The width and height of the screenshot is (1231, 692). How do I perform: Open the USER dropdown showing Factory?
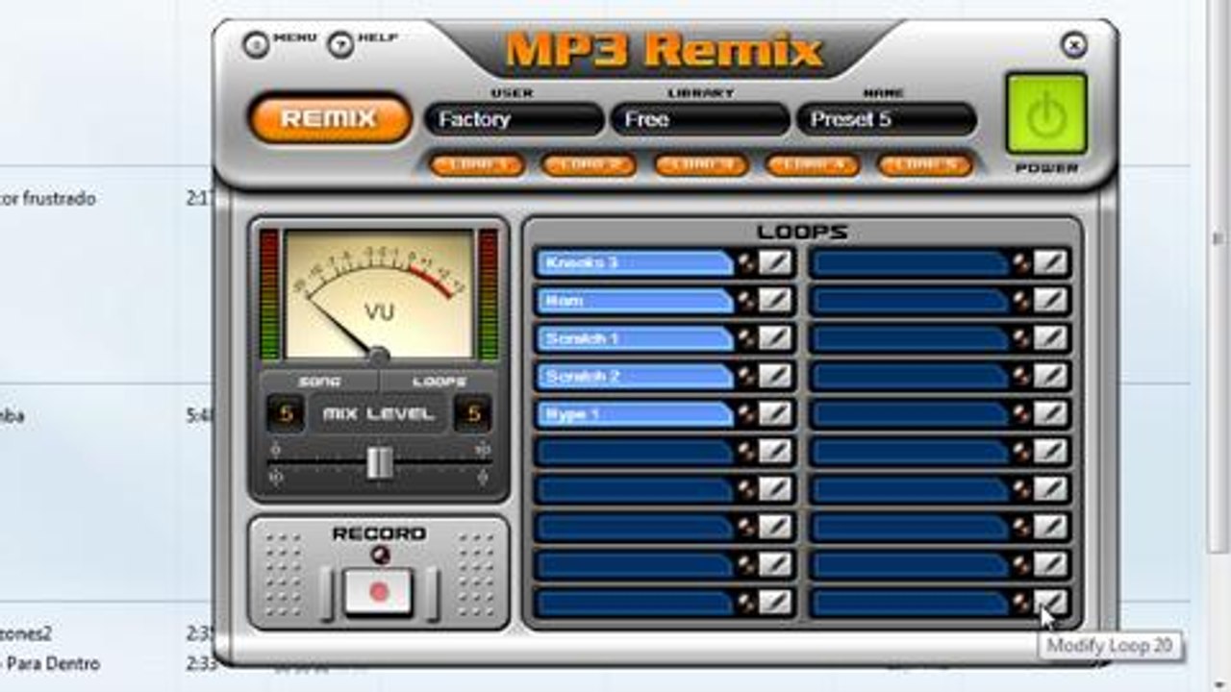pyautogui.click(x=515, y=119)
